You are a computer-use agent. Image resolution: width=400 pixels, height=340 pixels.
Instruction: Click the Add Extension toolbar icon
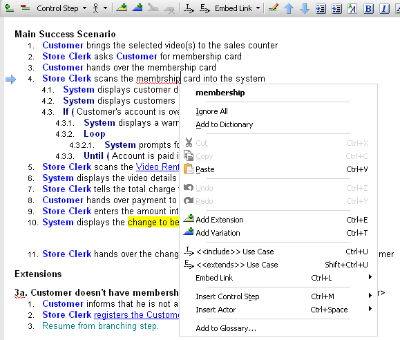tap(122, 8)
